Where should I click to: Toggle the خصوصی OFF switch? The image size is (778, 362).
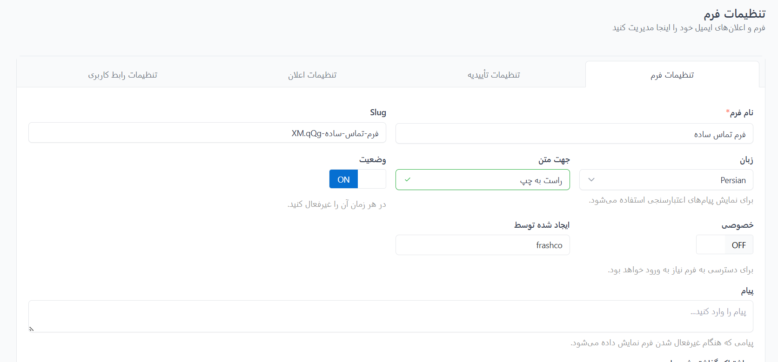pos(724,245)
